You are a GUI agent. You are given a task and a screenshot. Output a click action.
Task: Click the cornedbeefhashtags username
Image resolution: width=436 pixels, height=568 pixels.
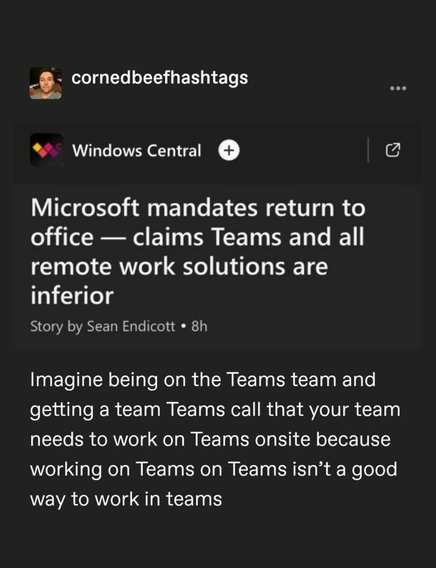click(x=159, y=78)
